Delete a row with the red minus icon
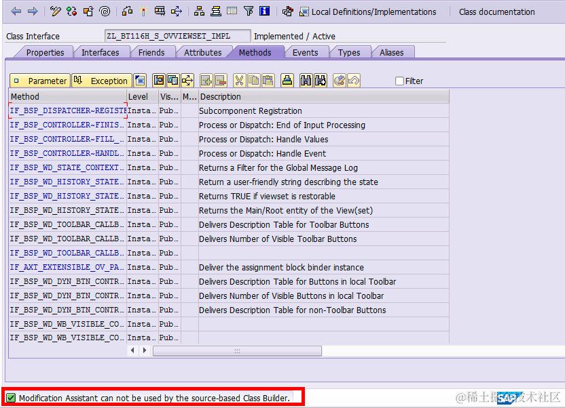 [221, 81]
